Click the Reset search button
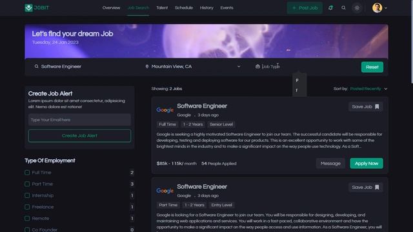Screen dimensions: 413x232 [372, 67]
